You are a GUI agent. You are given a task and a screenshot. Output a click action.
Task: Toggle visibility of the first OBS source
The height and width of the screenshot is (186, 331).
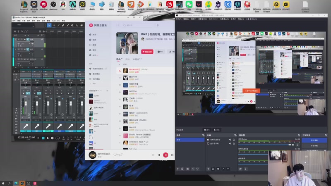pos(230,140)
